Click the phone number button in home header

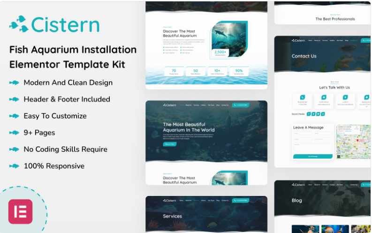coord(241,105)
